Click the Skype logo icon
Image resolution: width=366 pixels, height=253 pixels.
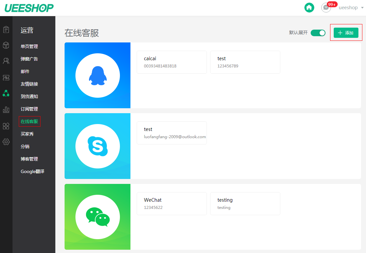click(98, 146)
